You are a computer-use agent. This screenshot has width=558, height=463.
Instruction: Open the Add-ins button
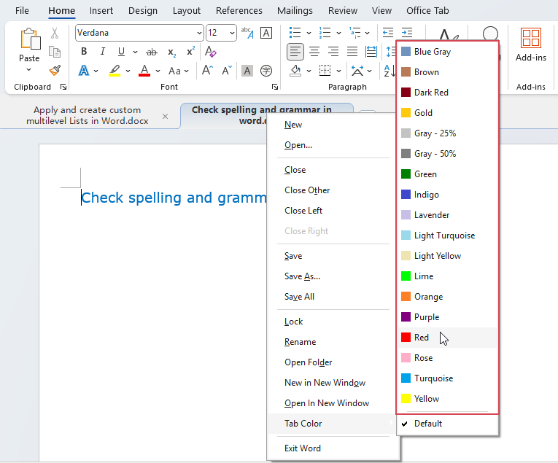[530, 44]
